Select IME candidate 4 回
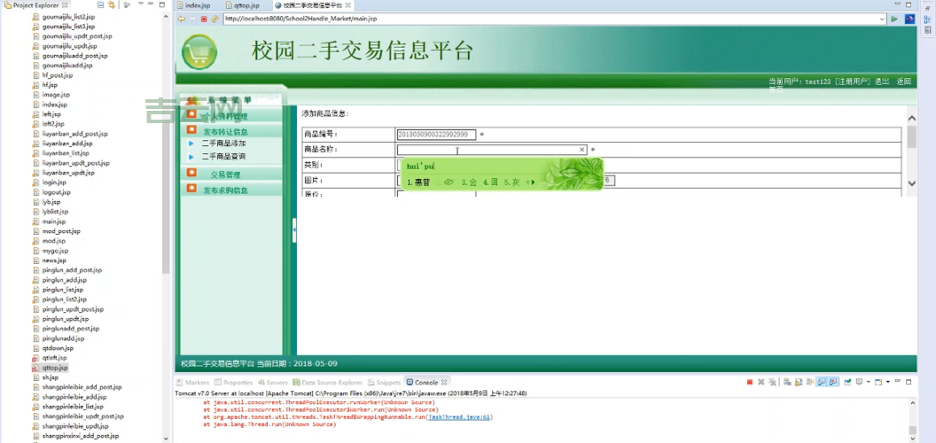This screenshot has width=936, height=443. (x=490, y=183)
